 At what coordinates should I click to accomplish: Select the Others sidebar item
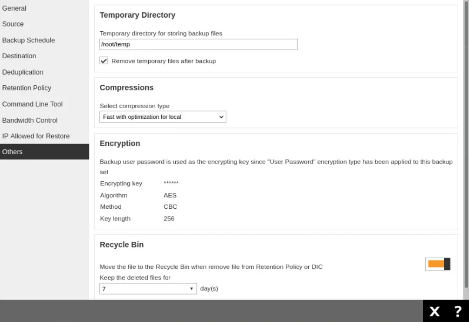(x=13, y=152)
